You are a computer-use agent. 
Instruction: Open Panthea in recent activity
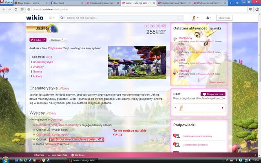pos(184,71)
